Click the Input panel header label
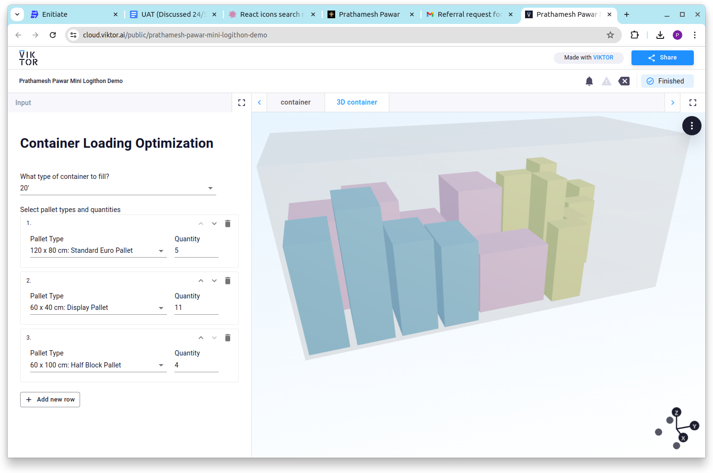713x473 pixels. click(x=23, y=103)
